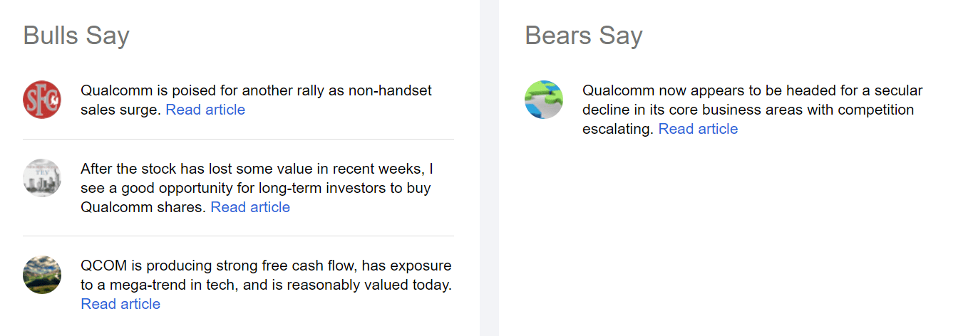Viewport: 978px width, 336px height.
Task: Click the divider line below the second bull opinion
Action: pyautogui.click(x=238, y=236)
